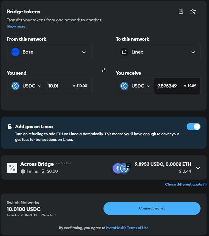The image size is (209, 236).
Task: Click Choose different quote link
Action: coord(186,184)
